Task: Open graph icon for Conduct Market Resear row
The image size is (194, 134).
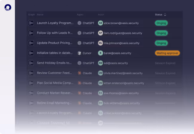Action: pos(31,93)
